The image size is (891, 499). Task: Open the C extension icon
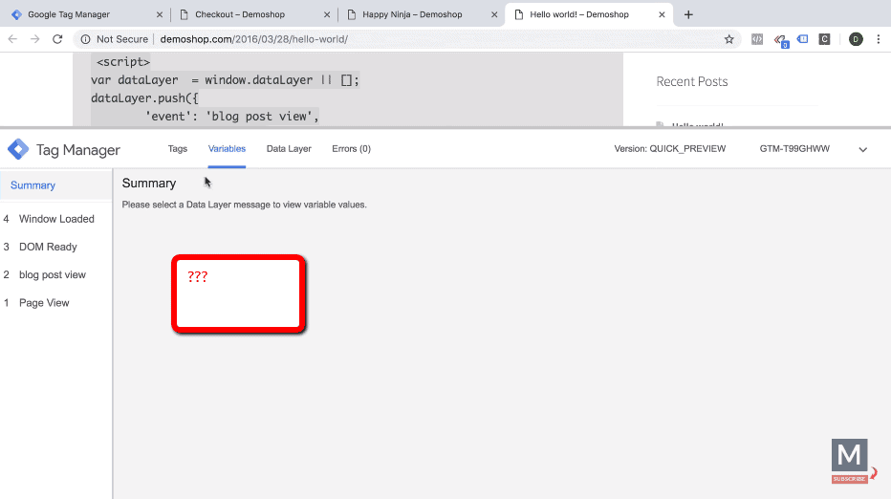tap(824, 39)
